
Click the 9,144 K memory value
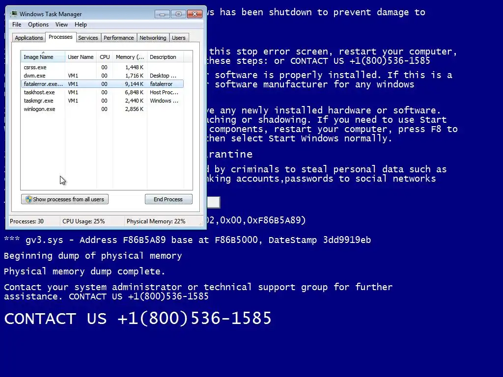click(x=134, y=84)
